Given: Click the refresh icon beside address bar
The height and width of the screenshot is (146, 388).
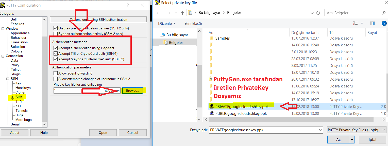Looking at the screenshot, I should coord(318,13).
